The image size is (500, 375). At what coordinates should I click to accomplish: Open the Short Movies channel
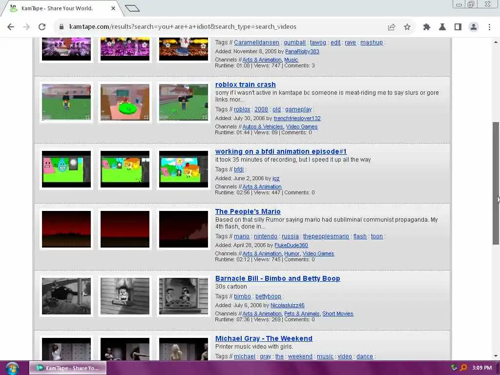(x=338, y=313)
